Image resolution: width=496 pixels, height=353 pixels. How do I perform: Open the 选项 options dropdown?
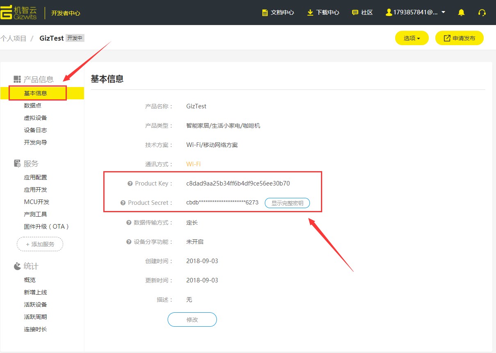point(412,38)
